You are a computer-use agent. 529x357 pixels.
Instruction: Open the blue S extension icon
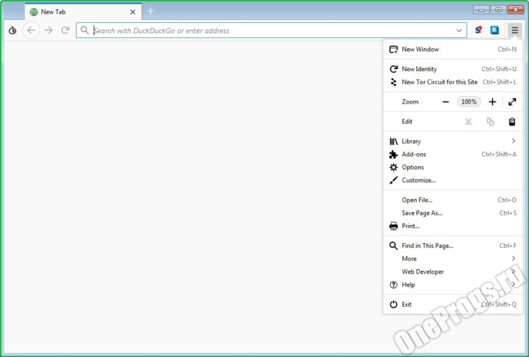(x=494, y=30)
